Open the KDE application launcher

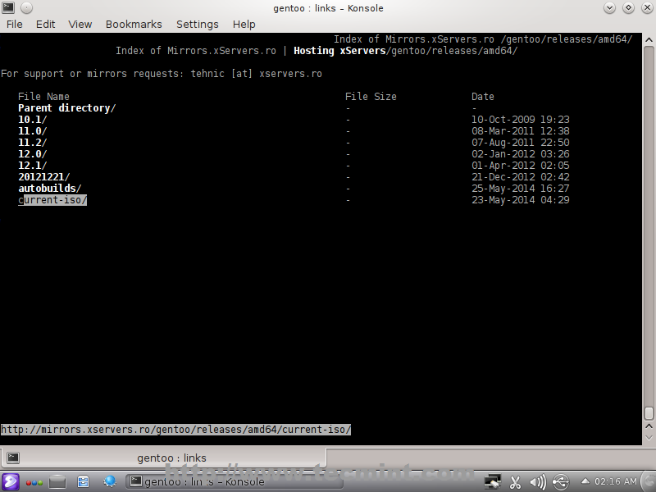(11, 482)
